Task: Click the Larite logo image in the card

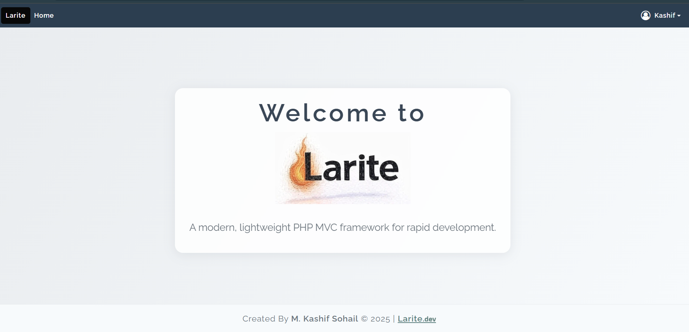Action: coord(342,168)
